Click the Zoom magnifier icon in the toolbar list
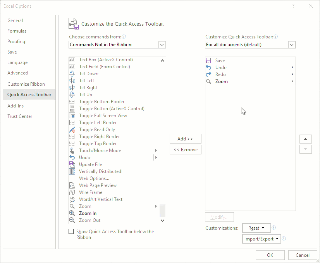Viewport: 320px width, 263px height. [x=208, y=81]
